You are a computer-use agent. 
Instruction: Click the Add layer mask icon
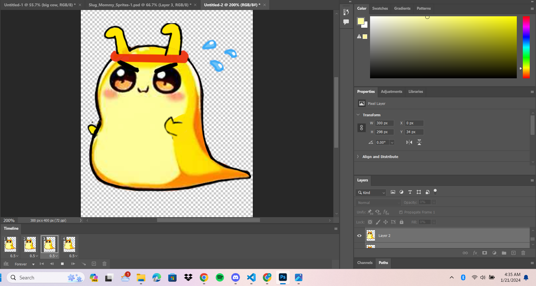[485, 253]
